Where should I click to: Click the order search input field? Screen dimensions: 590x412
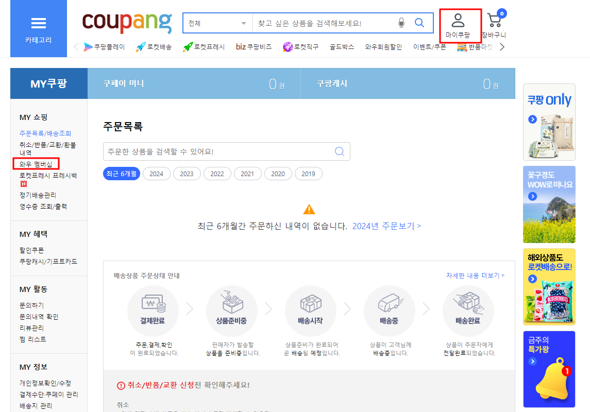[216, 151]
